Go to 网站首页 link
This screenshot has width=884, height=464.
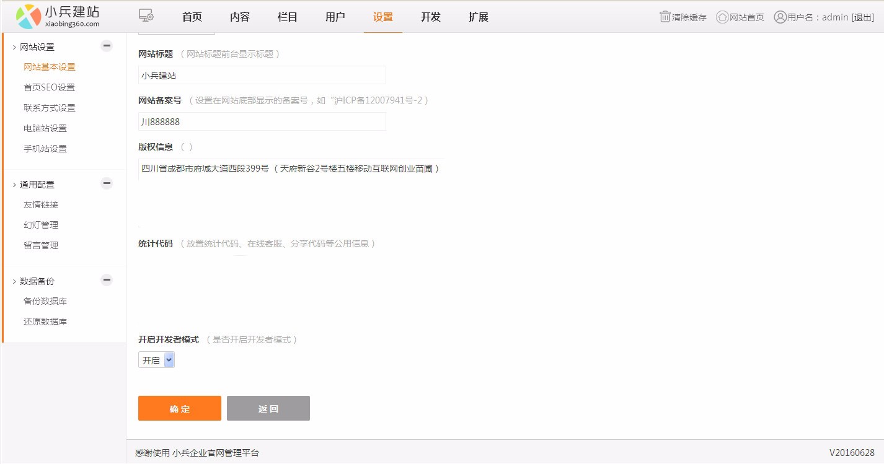747,17
